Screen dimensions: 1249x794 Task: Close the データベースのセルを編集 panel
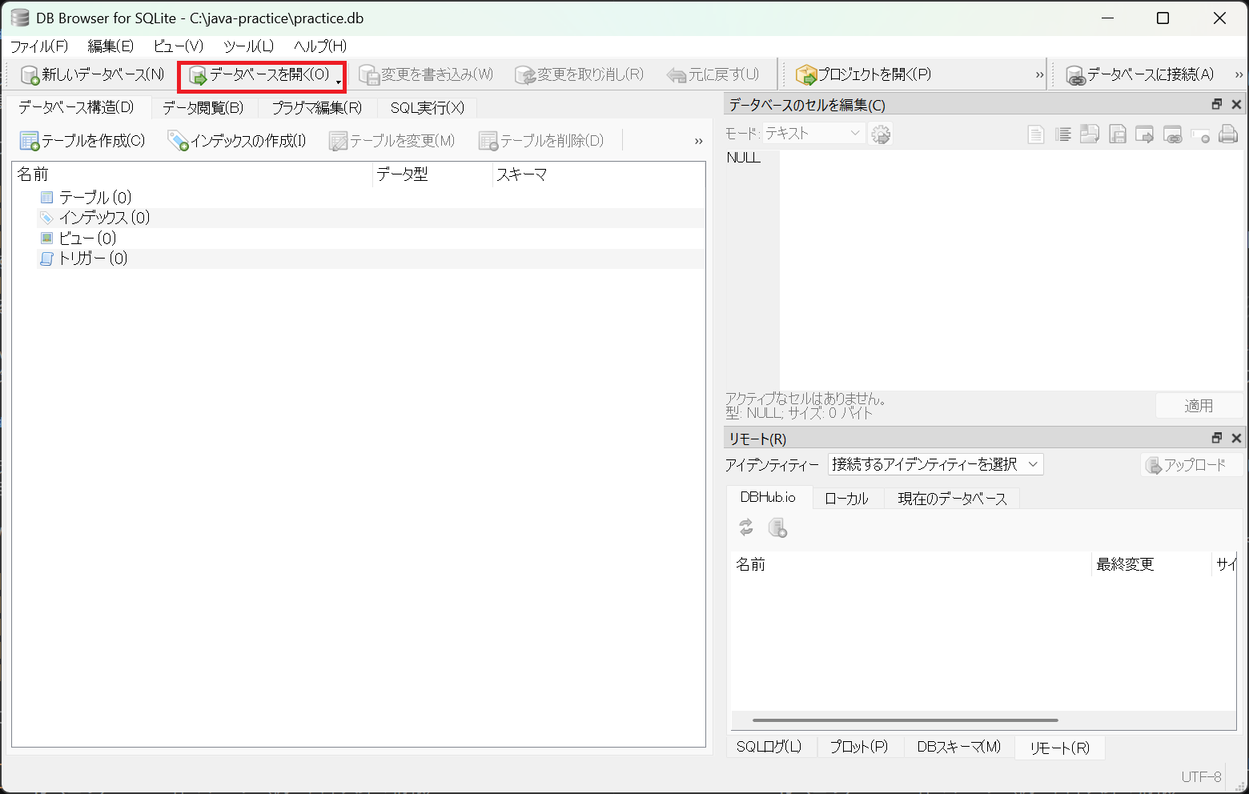point(1236,105)
